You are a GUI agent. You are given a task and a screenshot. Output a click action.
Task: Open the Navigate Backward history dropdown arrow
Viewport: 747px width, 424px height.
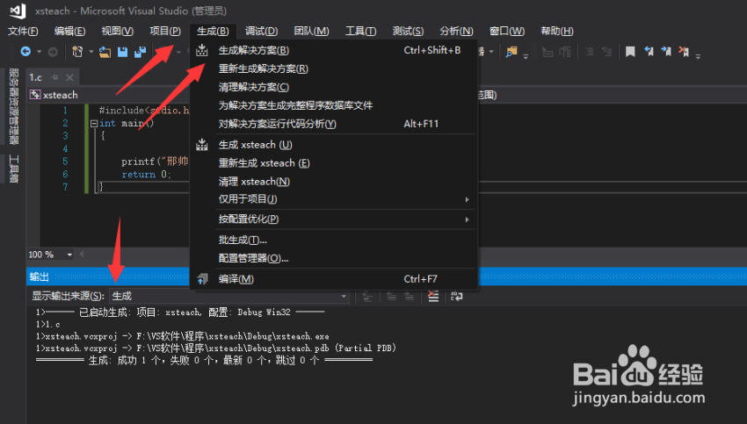coord(39,52)
